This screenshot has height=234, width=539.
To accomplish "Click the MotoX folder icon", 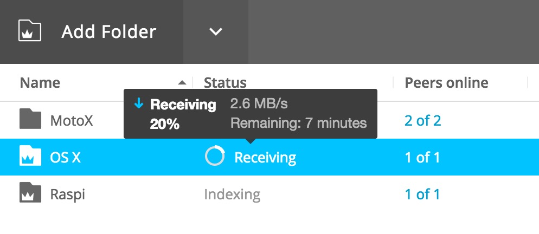I will pos(30,119).
